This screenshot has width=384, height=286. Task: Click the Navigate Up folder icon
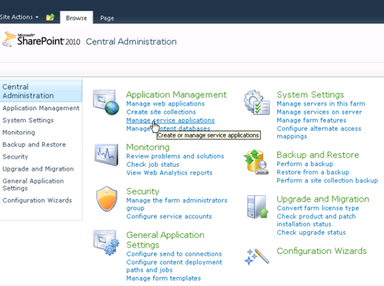pos(50,17)
